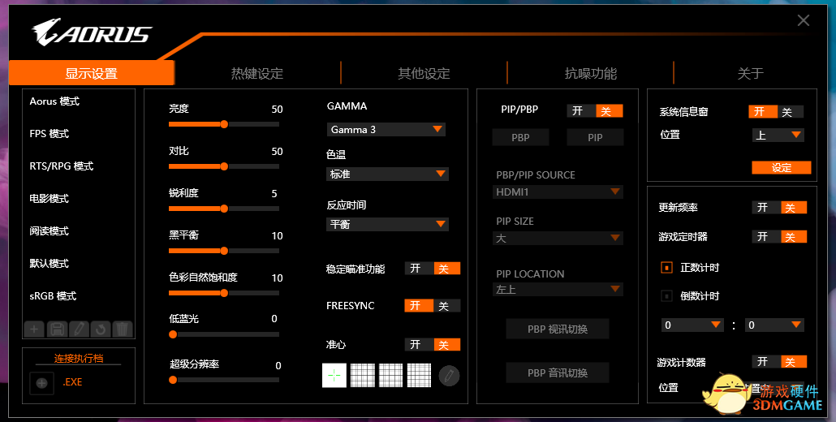
Task: Switch to the 其他设定 tab
Action: click(424, 74)
